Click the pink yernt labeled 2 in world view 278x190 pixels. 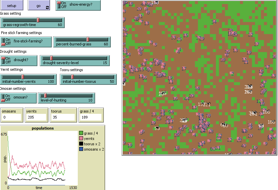[232, 73]
